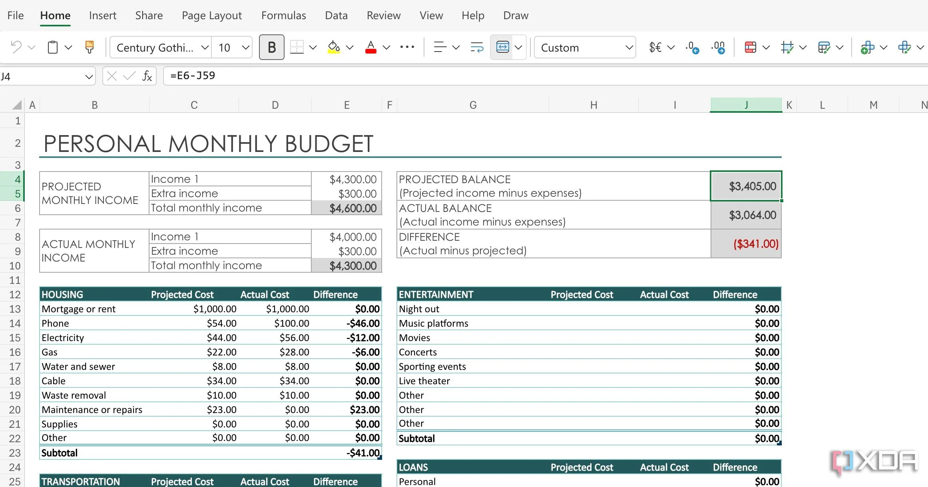Image resolution: width=928 pixels, height=487 pixels.
Task: Click the Housing Subtotal -$41.00 cell
Action: (x=347, y=453)
